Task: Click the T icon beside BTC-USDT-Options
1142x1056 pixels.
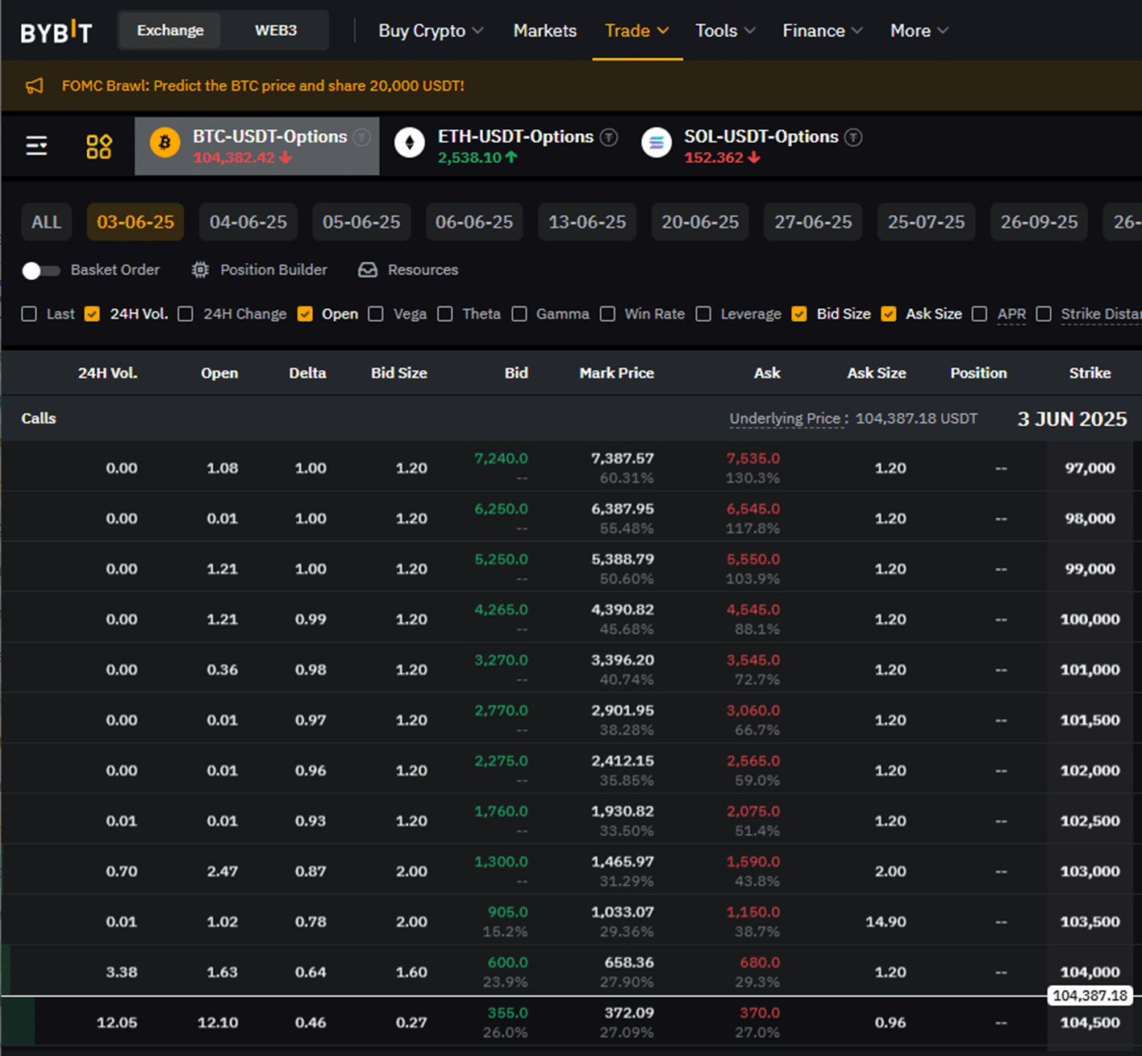Action: [x=362, y=137]
